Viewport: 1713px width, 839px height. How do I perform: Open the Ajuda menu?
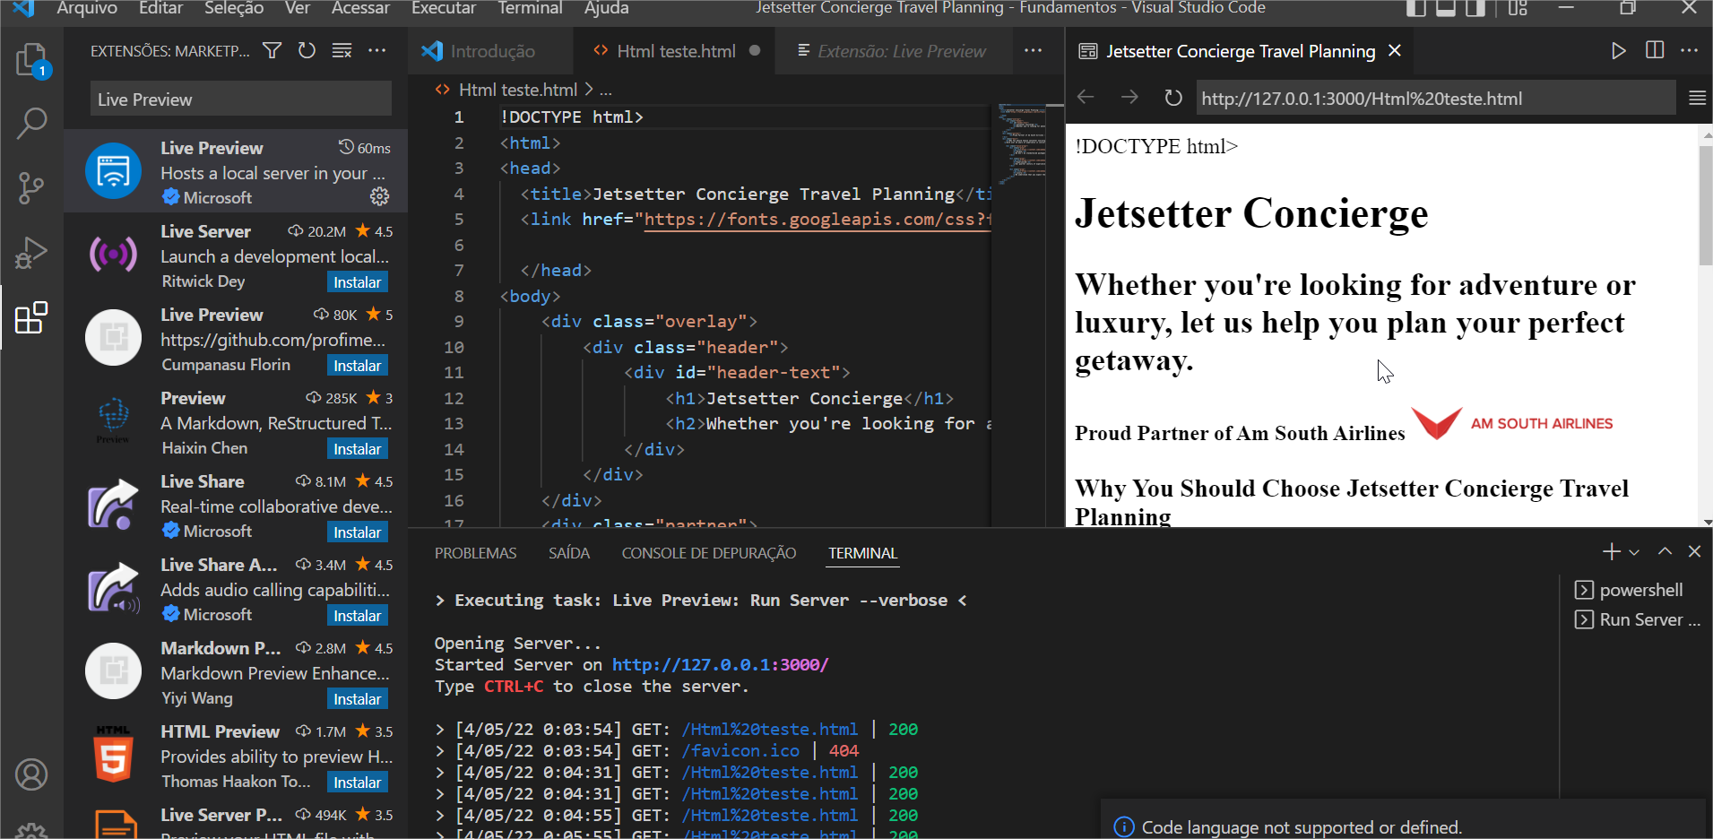[607, 8]
